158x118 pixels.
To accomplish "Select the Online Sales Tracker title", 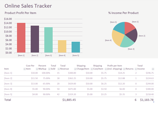I will pyautogui.click(x=28, y=6).
